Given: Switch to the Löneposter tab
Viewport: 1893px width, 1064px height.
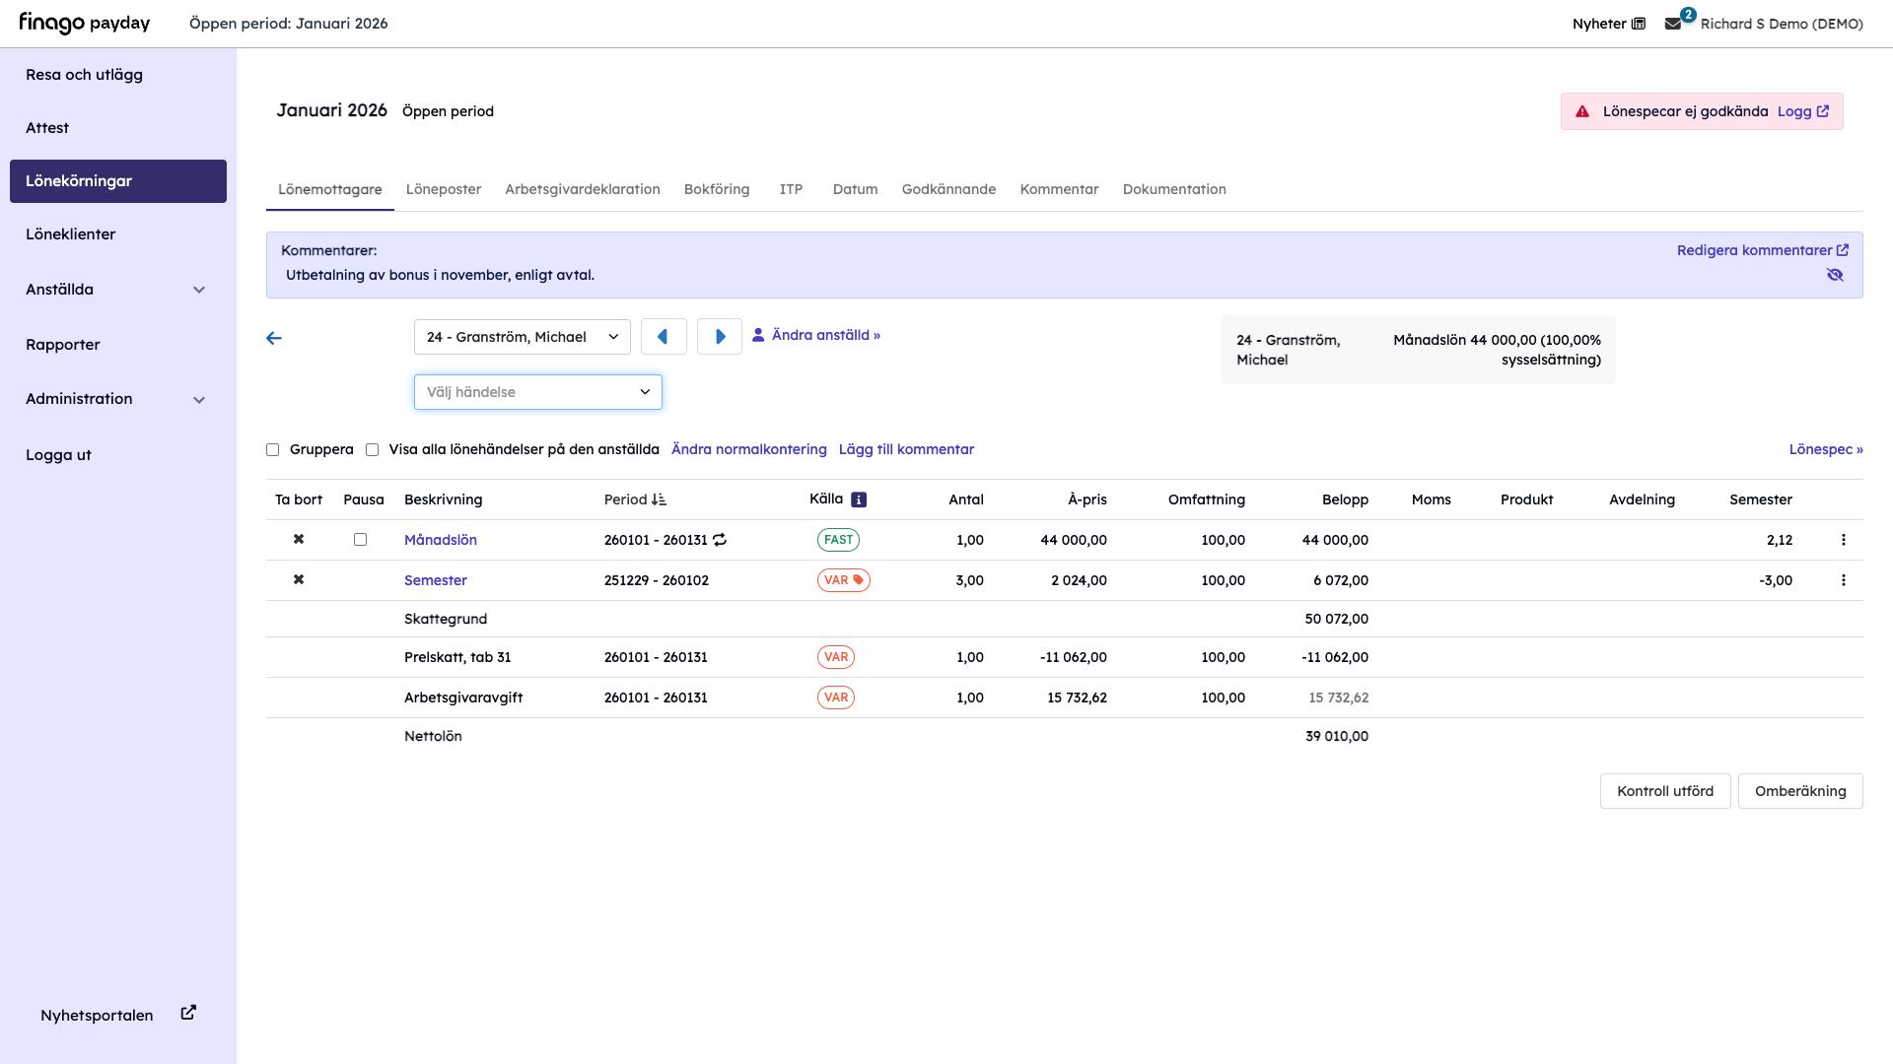Looking at the screenshot, I should tap(444, 189).
